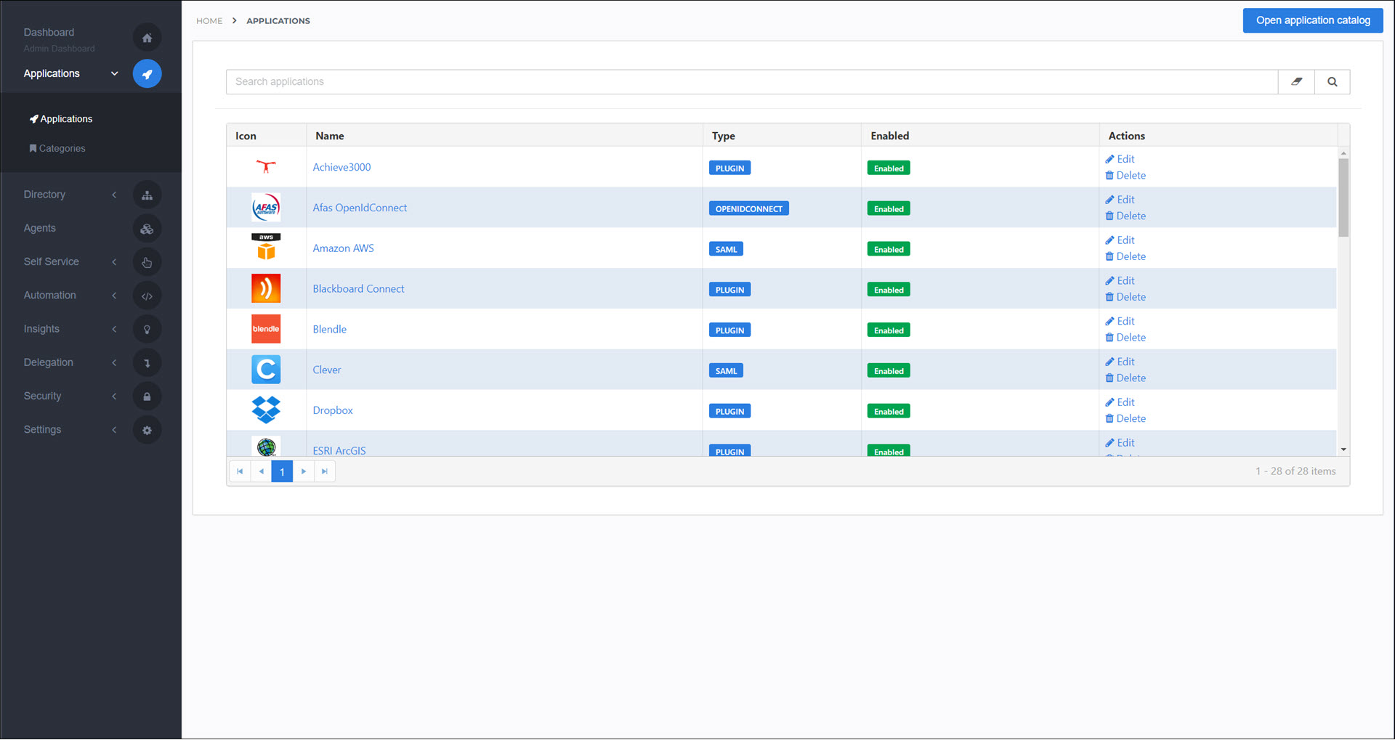The width and height of the screenshot is (1395, 740).
Task: Click the Settings gear icon
Action: [147, 430]
